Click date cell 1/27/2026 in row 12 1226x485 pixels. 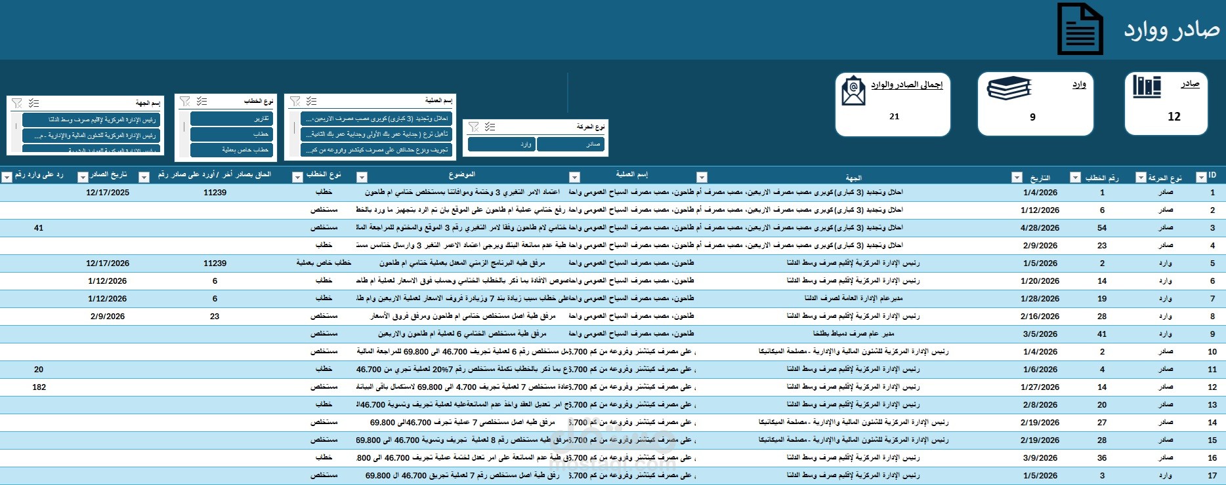(1040, 387)
